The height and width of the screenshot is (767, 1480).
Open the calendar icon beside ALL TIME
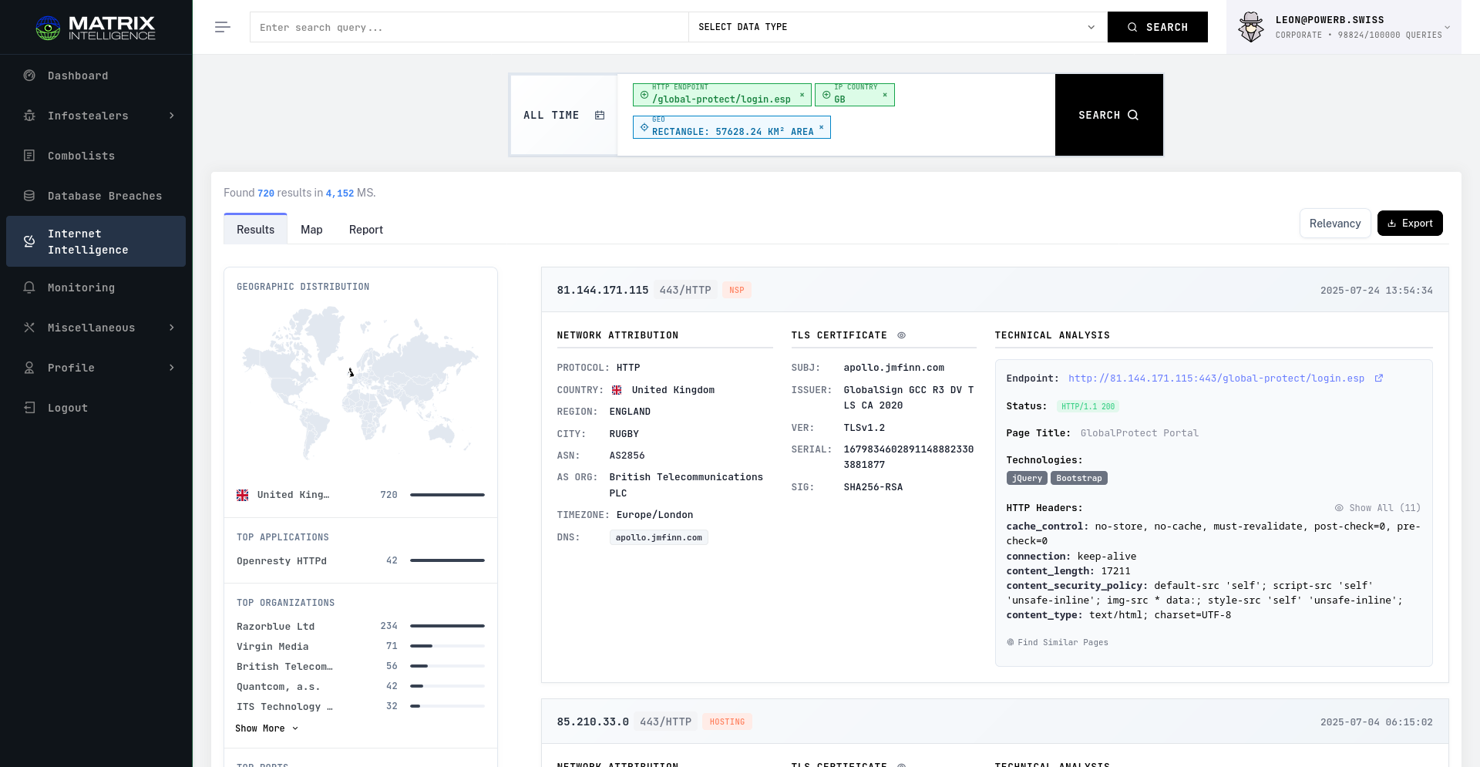tap(600, 115)
